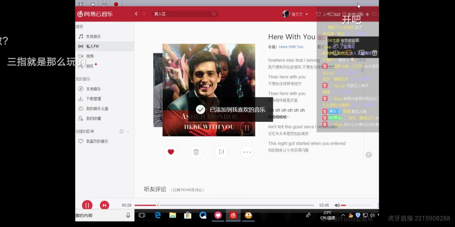The width and height of the screenshot is (455, 227).
Task: Click the microphone icon in the taskbar search
Action: (128, 215)
